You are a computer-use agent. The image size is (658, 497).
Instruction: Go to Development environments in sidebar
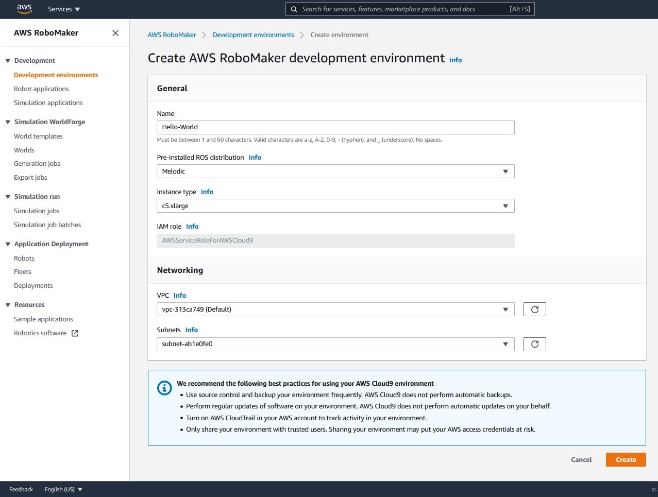click(56, 75)
